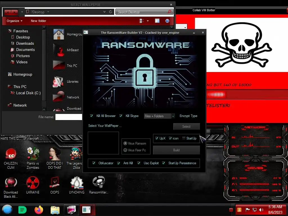This screenshot has width=288, height=216.
Task: Toggle the UpX checkbox
Action: (x=157, y=138)
